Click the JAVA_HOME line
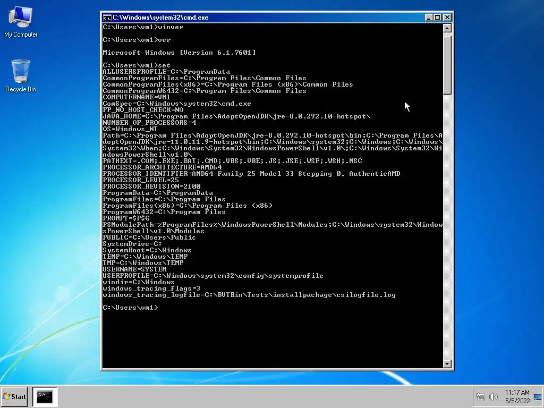Viewport: 544px width, 408px height. click(x=236, y=116)
